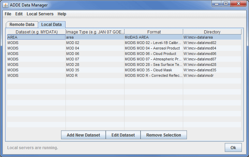The image size is (249, 157).
Task: Sort by the Dataset column header
Action: [36, 32]
